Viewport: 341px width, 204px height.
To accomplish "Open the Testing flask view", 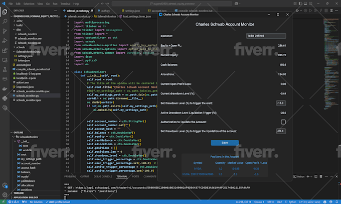I will coord(5,69).
